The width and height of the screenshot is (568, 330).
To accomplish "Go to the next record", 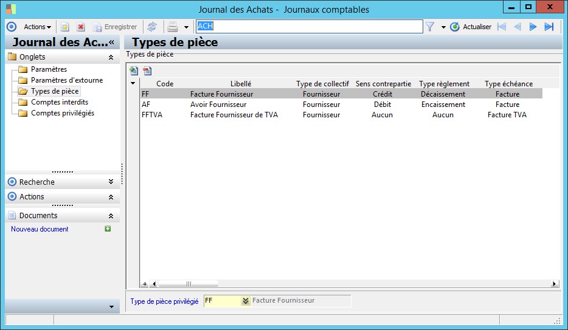I will point(533,27).
